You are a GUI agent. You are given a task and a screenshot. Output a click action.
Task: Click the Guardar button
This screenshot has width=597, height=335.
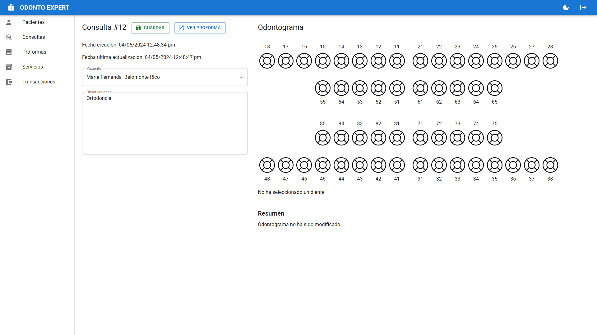150,28
